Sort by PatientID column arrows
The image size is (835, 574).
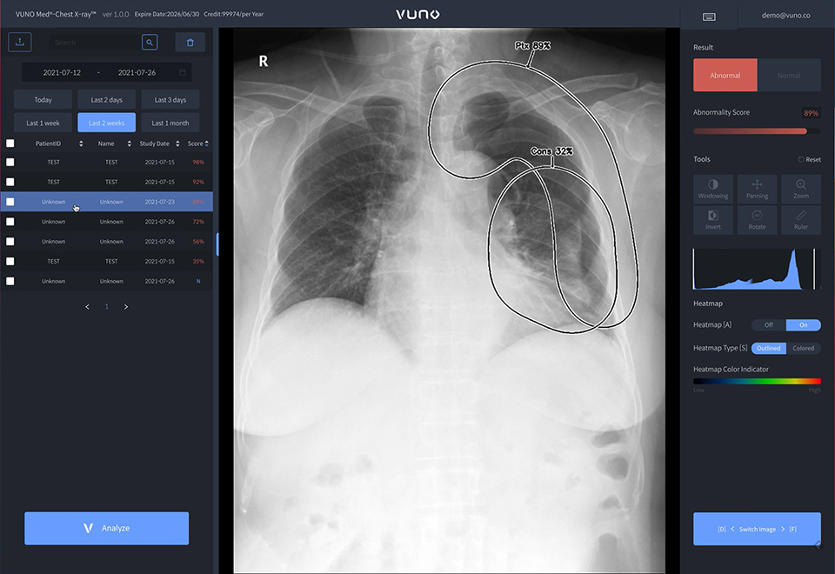[x=81, y=143]
